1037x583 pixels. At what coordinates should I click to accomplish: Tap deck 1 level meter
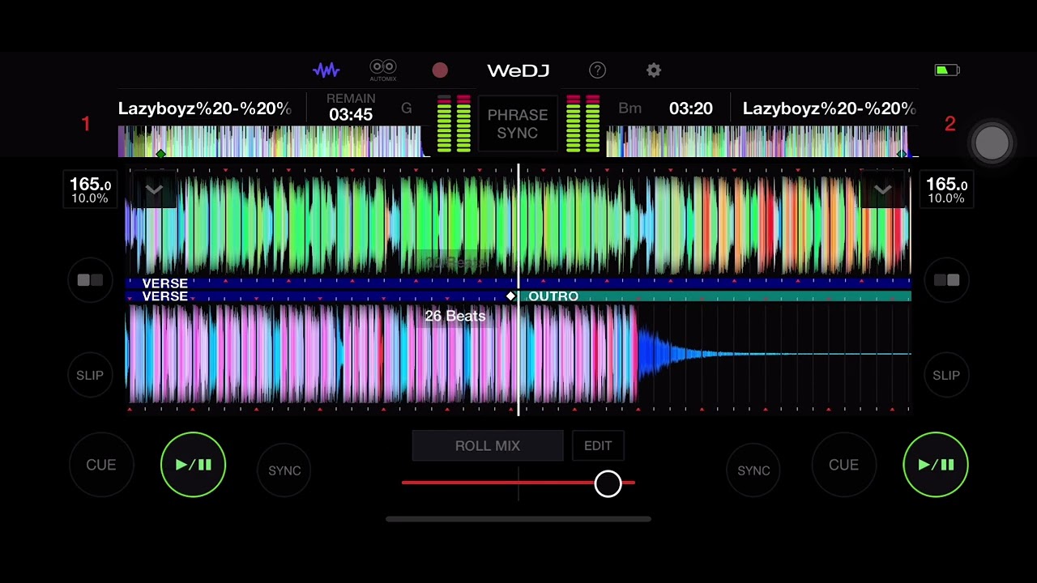[x=454, y=124]
